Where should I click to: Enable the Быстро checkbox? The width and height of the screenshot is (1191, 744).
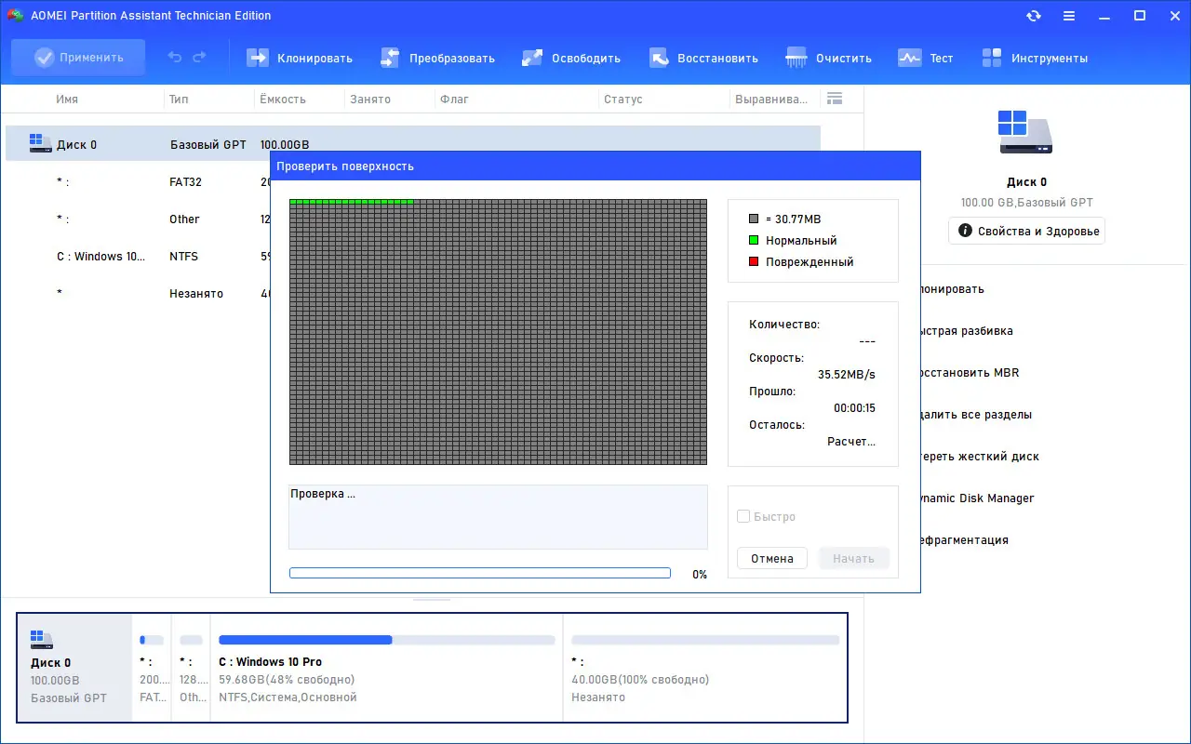point(744,516)
